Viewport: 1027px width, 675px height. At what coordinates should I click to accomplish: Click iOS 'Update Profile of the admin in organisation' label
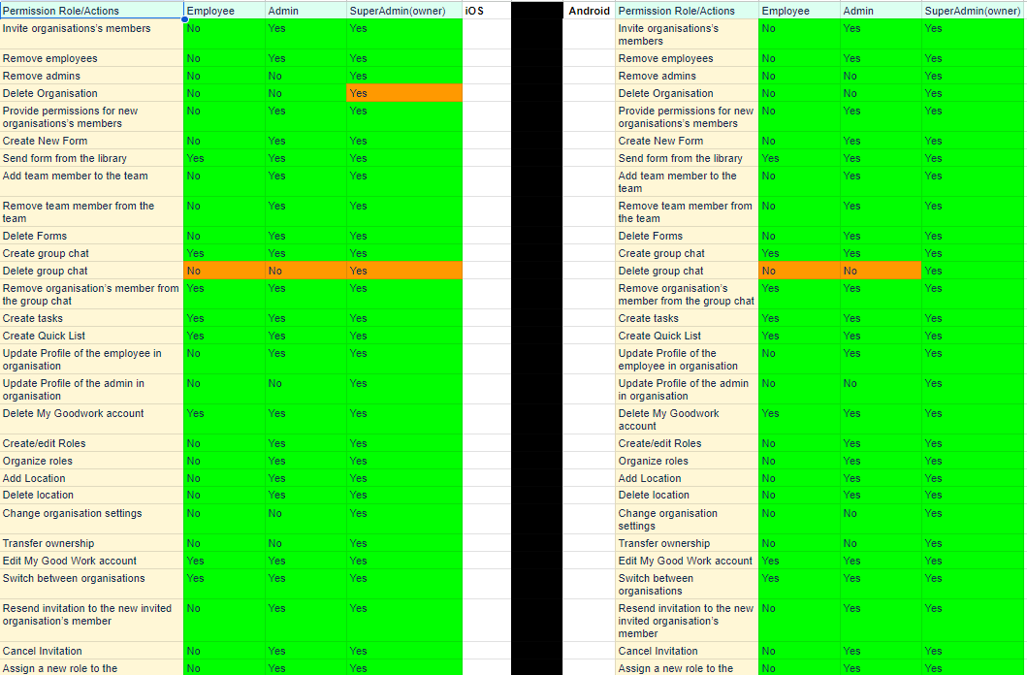tap(92, 389)
